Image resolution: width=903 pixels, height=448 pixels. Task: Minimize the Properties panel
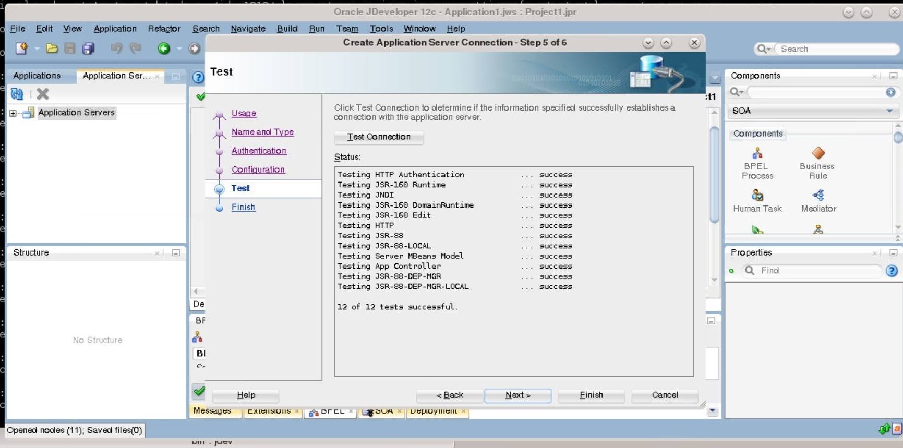[x=893, y=253]
